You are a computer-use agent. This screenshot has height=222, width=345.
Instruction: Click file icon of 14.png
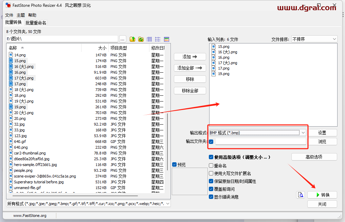point(11,55)
